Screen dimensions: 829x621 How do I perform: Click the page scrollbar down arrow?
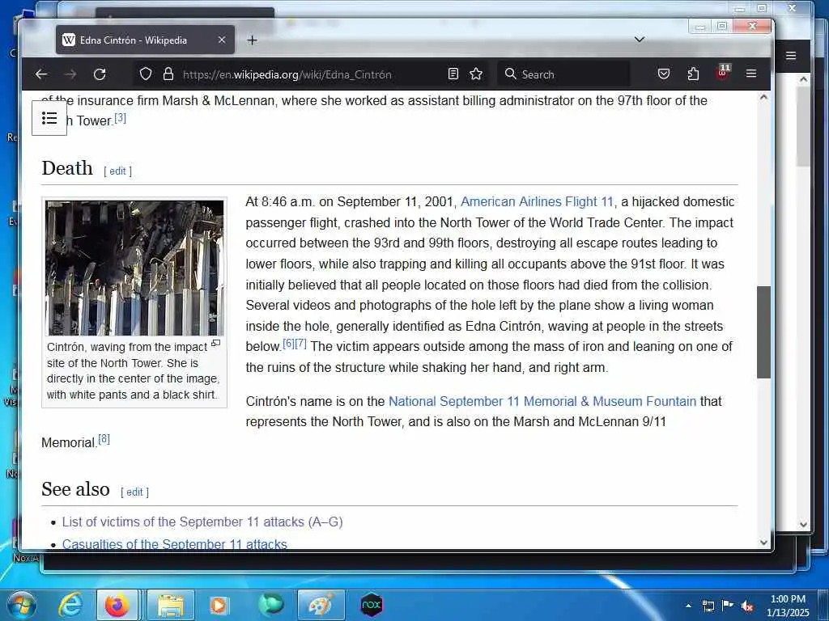tap(763, 543)
